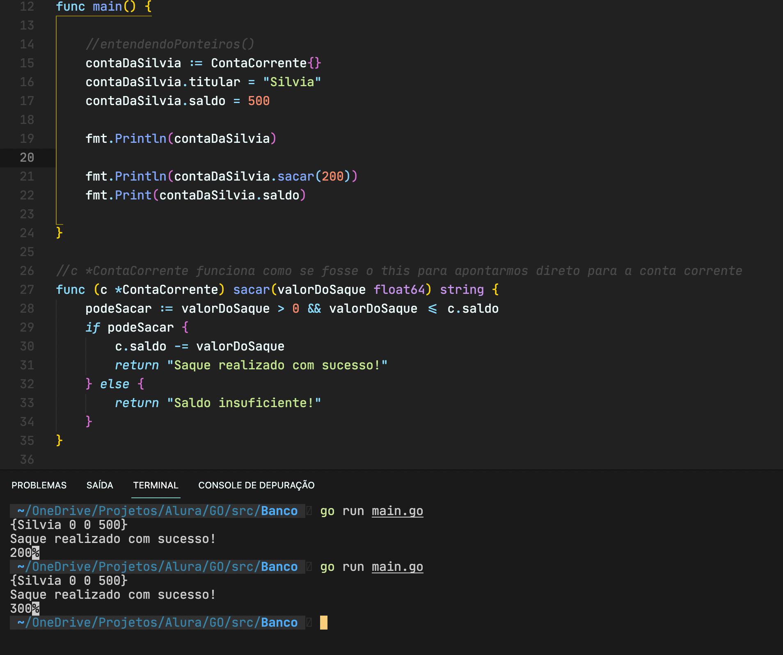Click the closing brace on line 24

[59, 233]
